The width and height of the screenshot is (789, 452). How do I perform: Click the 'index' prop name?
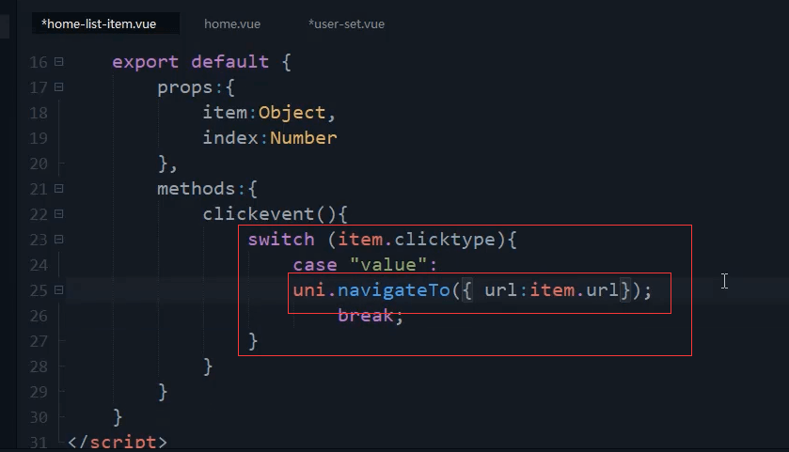(230, 138)
